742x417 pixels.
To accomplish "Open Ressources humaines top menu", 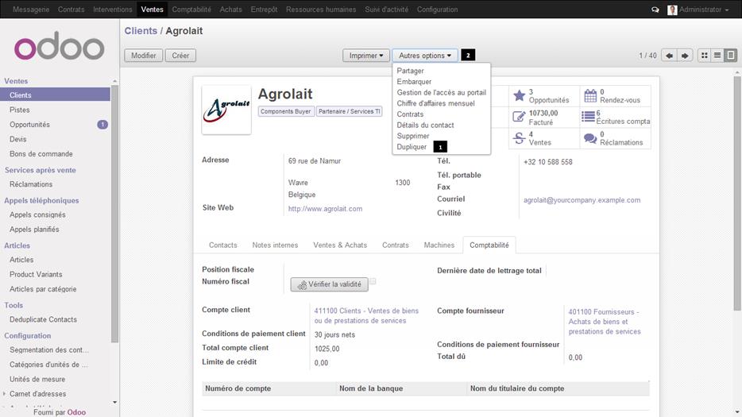I will point(321,10).
